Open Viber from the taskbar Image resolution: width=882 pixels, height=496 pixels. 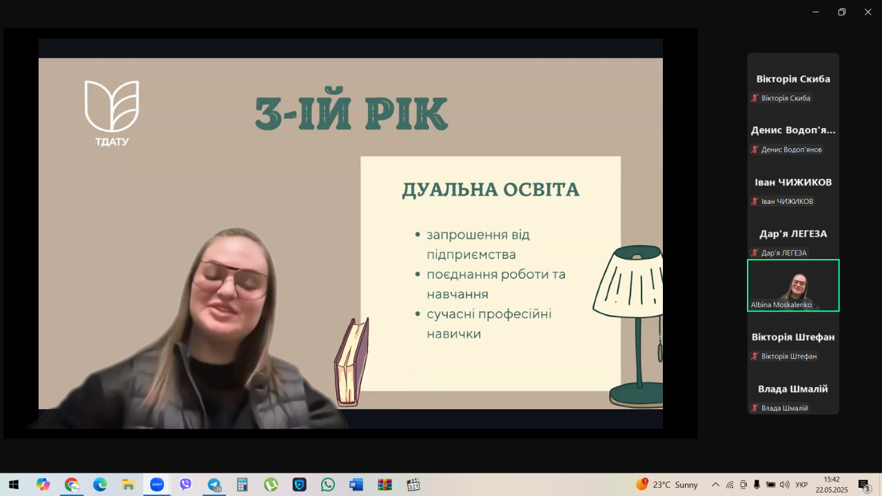185,484
